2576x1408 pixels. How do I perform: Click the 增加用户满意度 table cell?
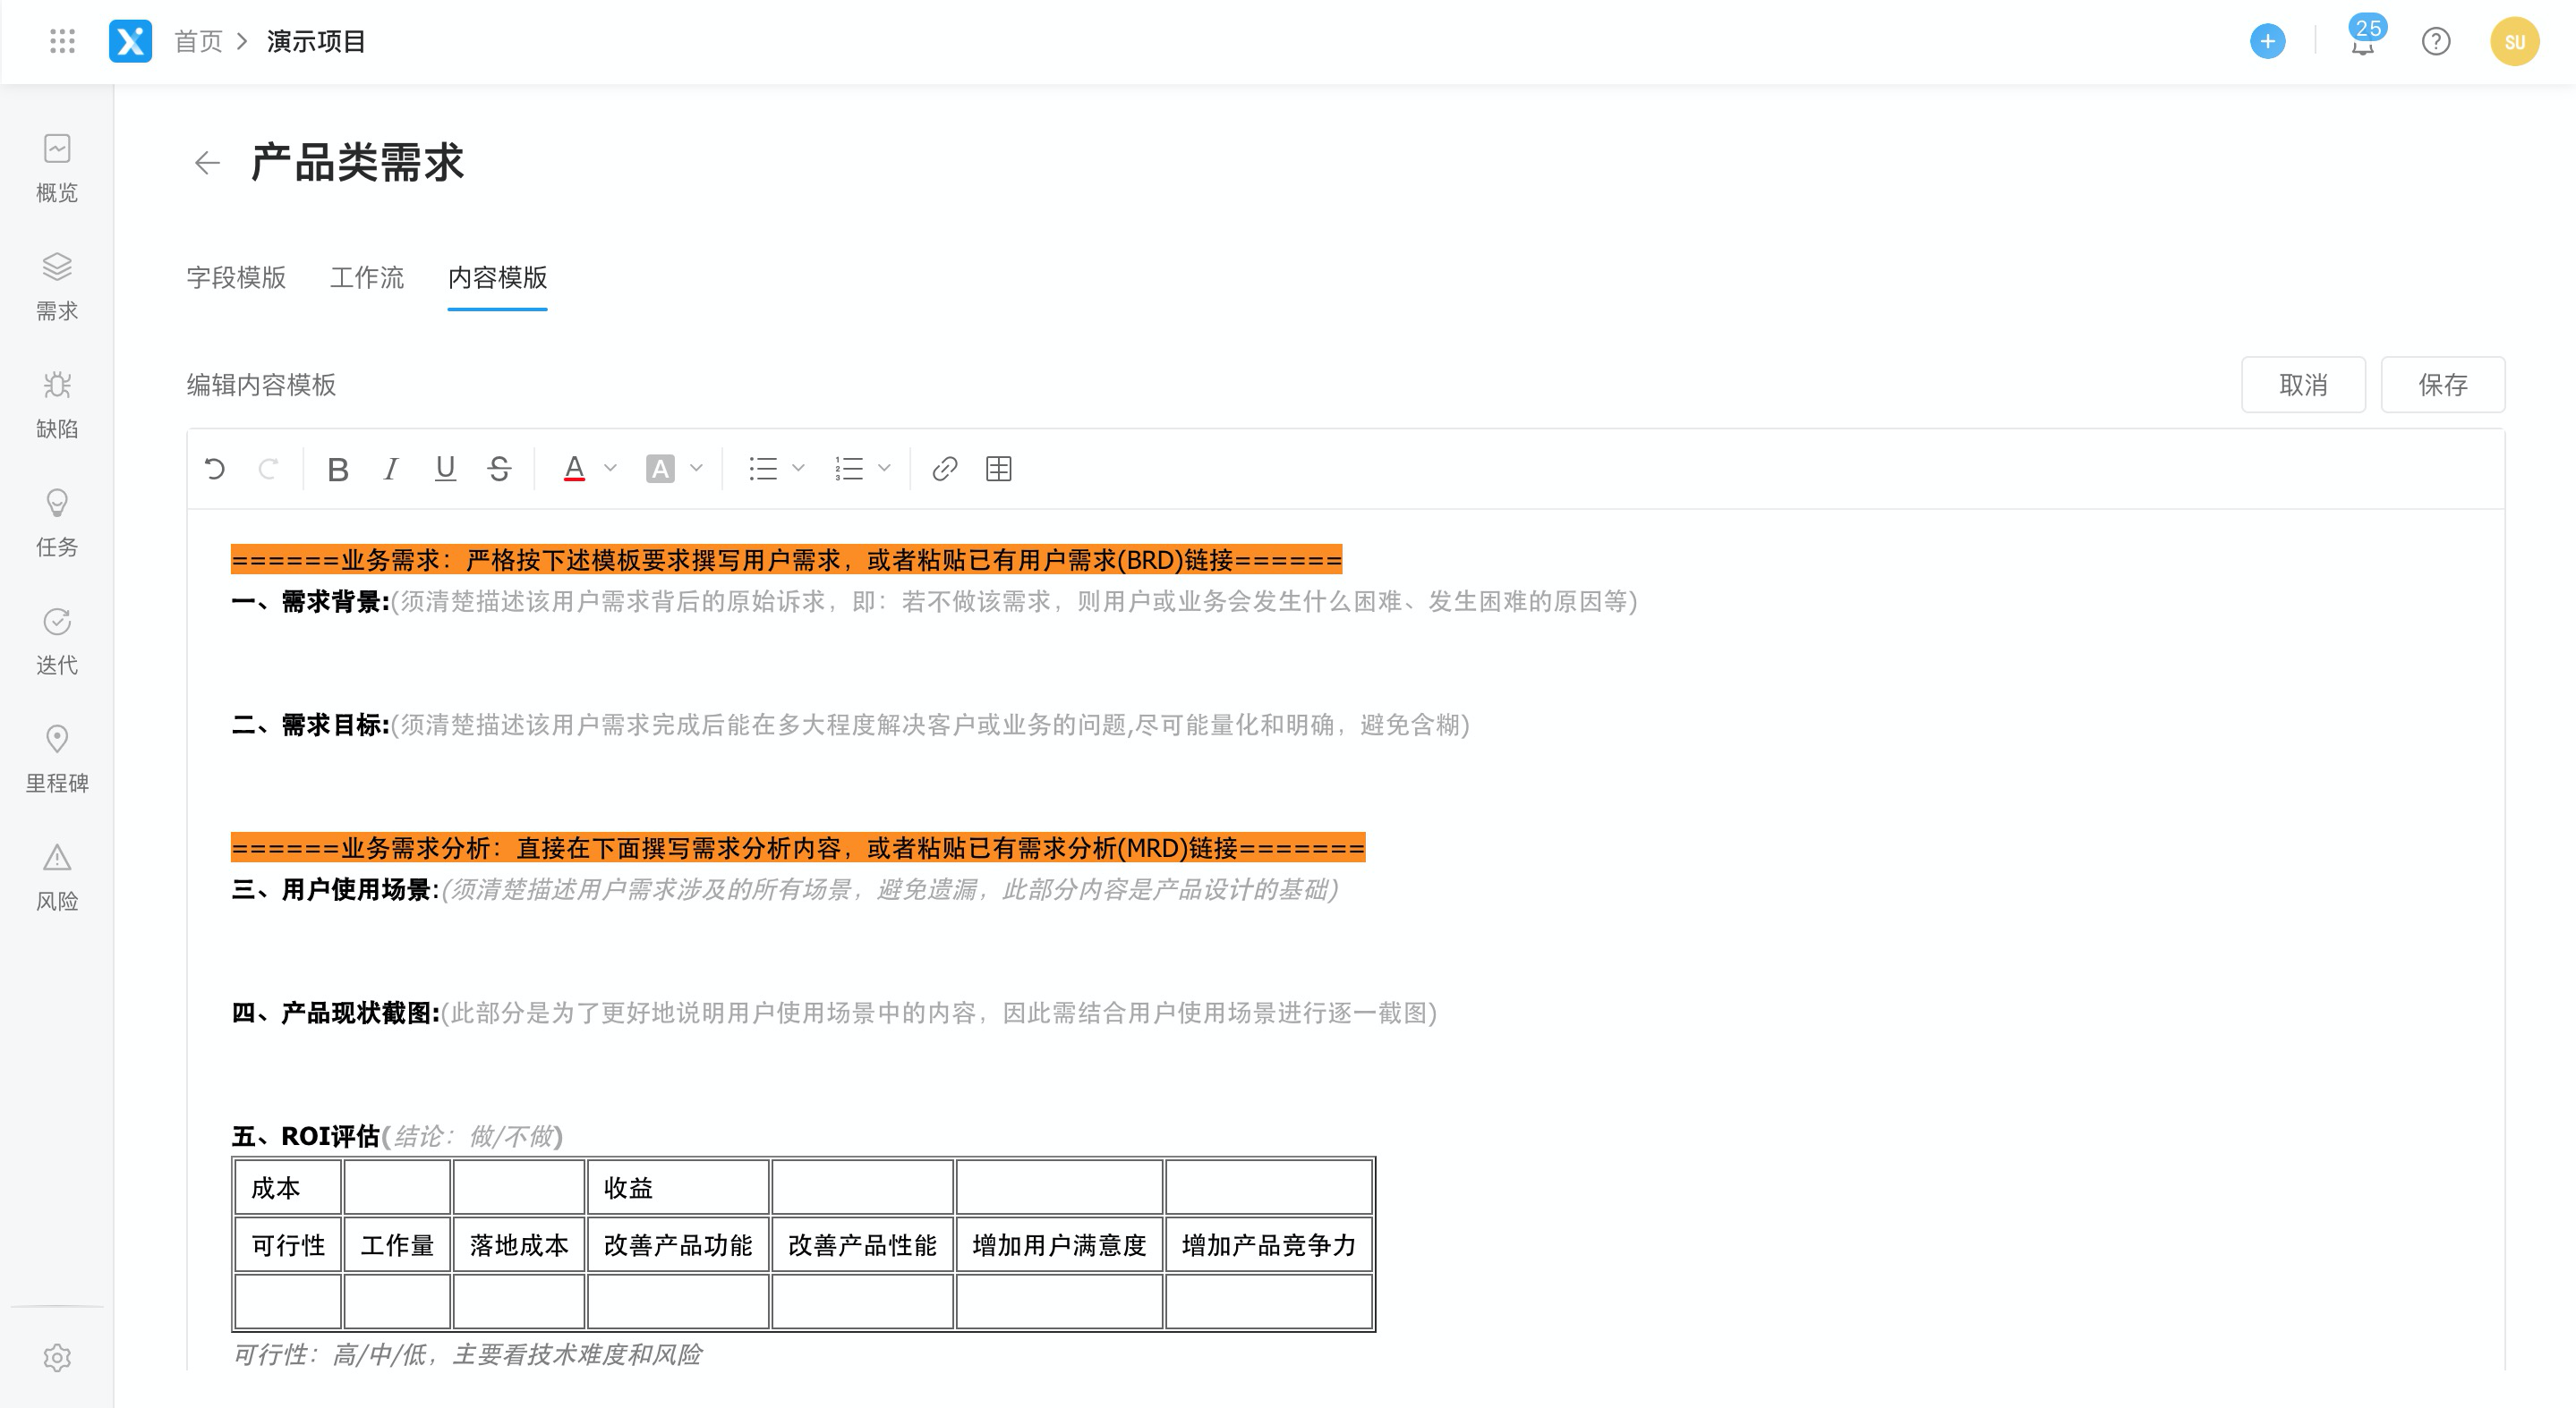point(1059,1244)
